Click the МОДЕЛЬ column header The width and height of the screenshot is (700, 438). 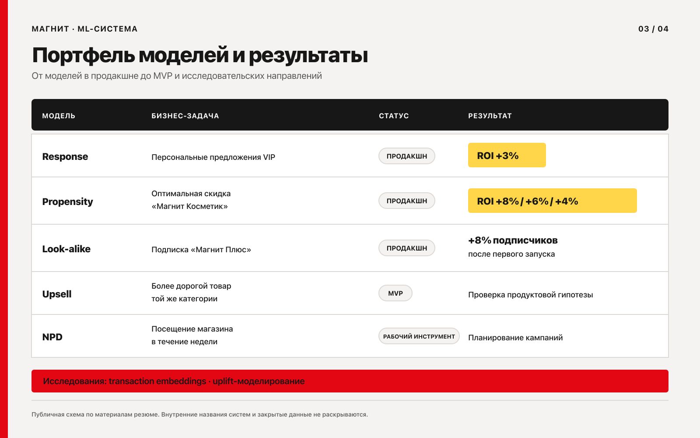coord(59,116)
